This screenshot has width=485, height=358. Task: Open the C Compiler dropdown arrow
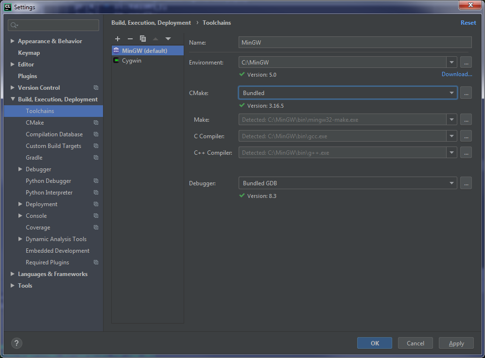click(451, 136)
